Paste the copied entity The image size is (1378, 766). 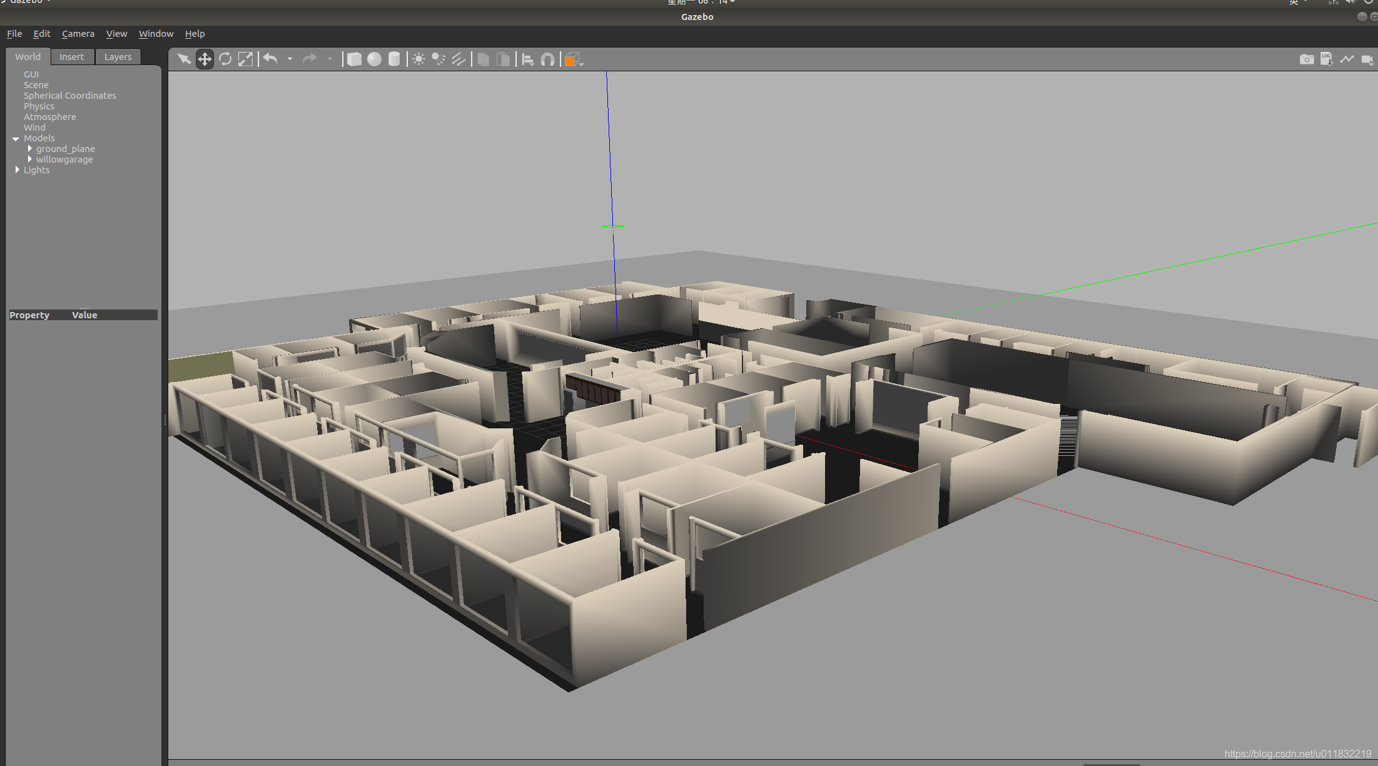(x=503, y=59)
